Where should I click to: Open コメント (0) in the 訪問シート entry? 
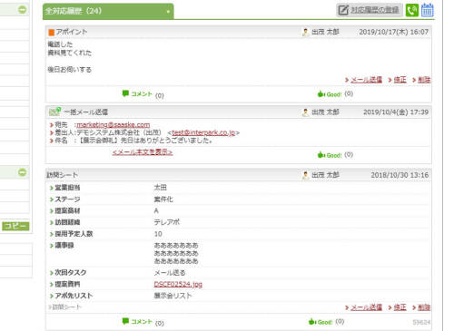point(143,322)
